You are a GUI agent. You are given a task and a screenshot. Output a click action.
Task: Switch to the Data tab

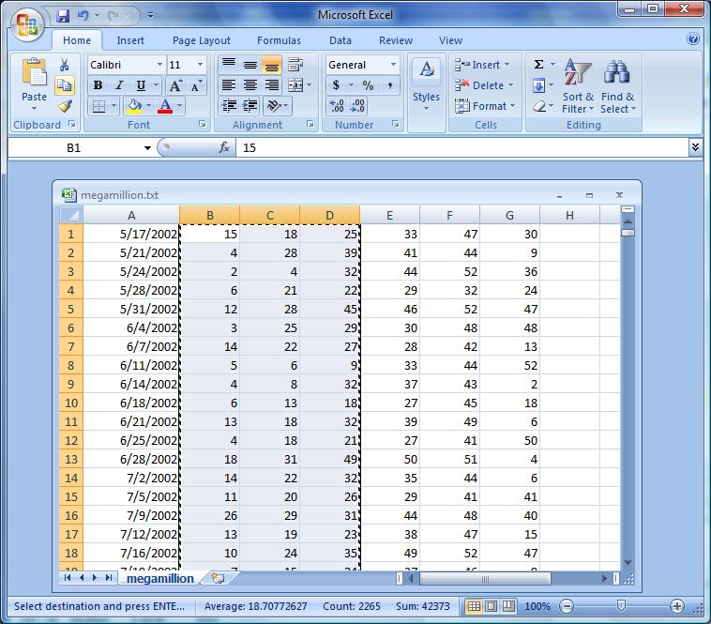(x=340, y=40)
